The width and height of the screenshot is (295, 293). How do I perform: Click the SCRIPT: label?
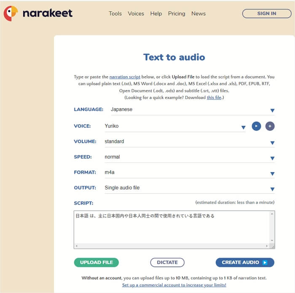click(x=83, y=203)
